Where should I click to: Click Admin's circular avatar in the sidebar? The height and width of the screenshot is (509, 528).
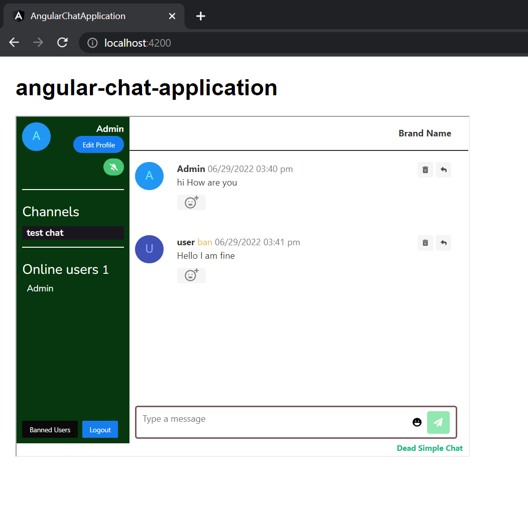36,136
